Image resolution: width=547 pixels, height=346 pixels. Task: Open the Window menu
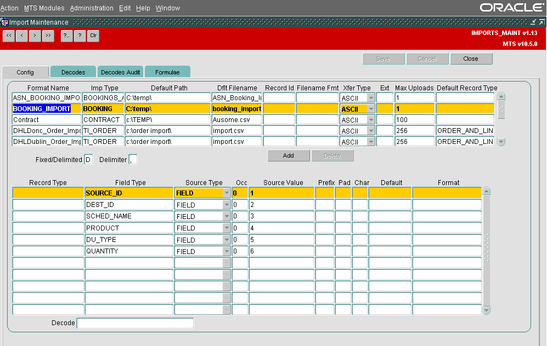pyautogui.click(x=168, y=8)
